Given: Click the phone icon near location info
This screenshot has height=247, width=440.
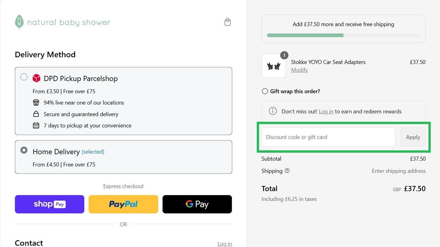Looking at the screenshot, I should pyautogui.click(x=36, y=102).
